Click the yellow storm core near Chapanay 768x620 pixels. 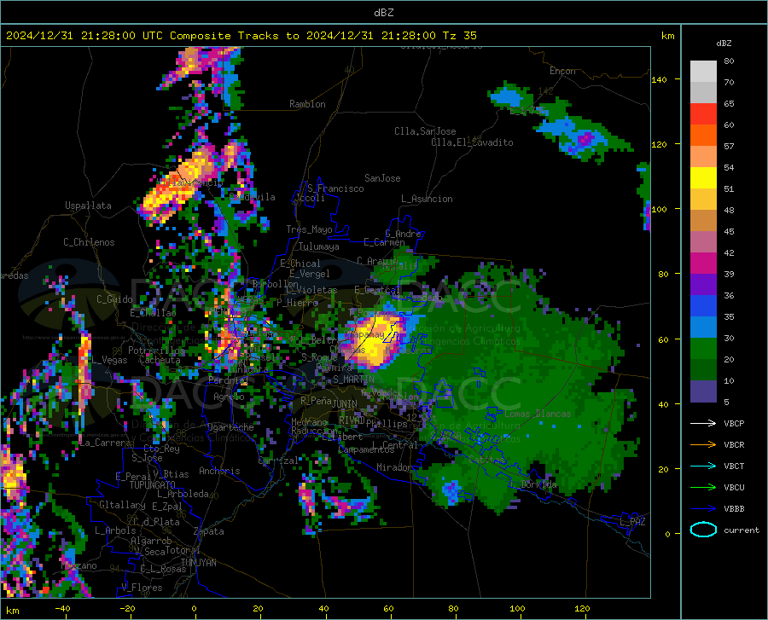(377, 341)
